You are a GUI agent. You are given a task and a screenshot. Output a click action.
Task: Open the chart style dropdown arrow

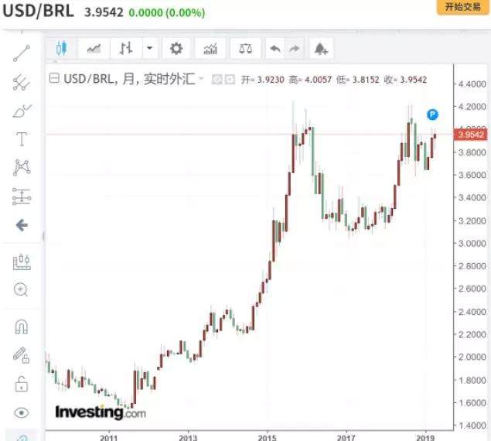[149, 49]
